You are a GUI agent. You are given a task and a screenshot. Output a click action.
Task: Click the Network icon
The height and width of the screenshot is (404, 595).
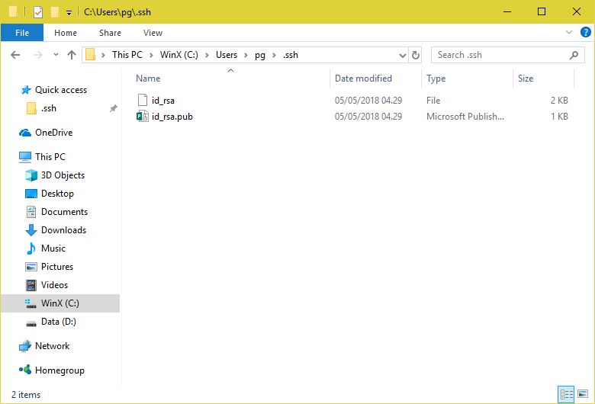coord(25,345)
